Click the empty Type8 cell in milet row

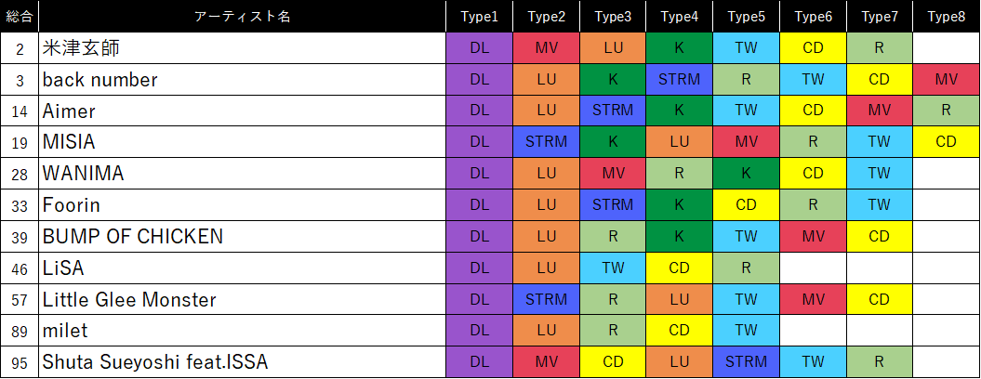coord(946,331)
